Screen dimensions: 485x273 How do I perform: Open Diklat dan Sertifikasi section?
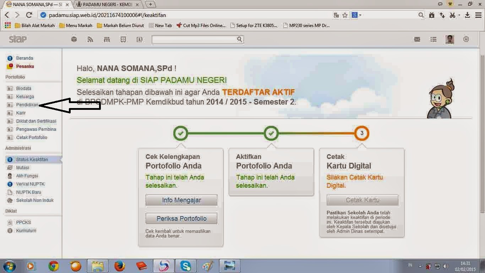(x=36, y=121)
